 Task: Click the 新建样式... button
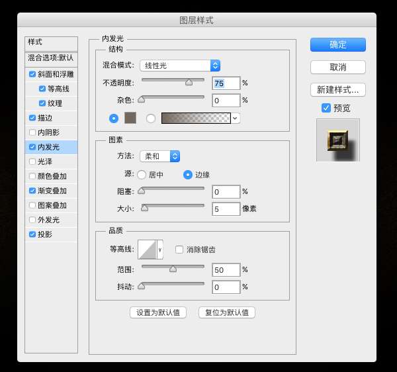[x=337, y=89]
